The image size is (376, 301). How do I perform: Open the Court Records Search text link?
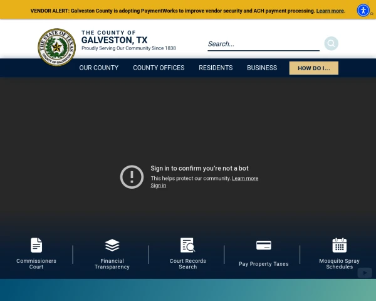tap(188, 264)
